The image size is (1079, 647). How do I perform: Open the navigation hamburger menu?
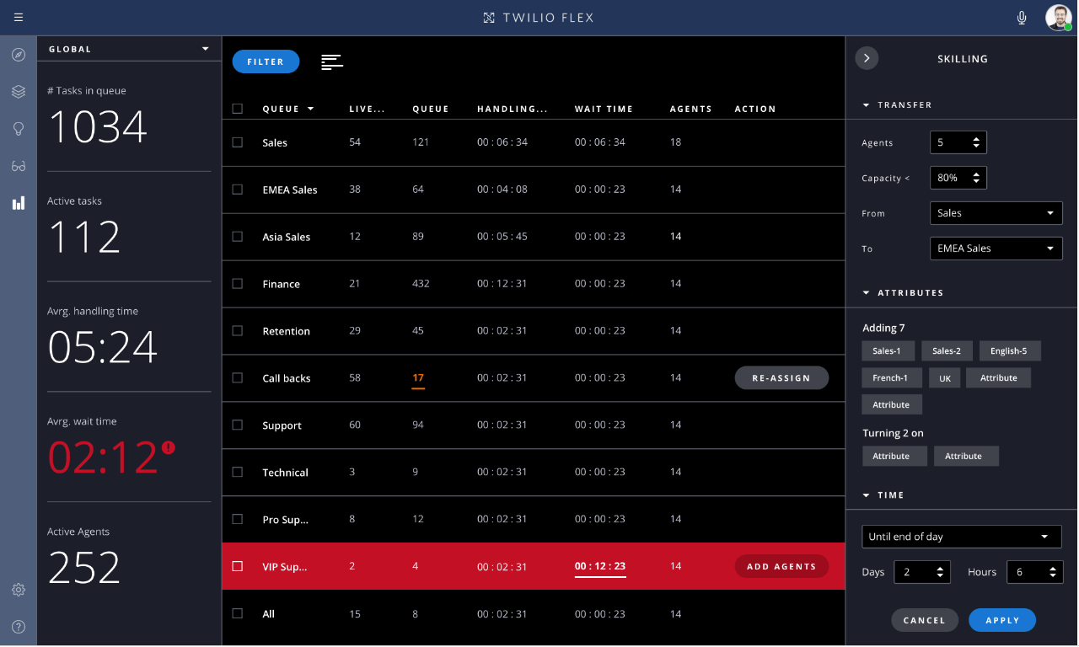click(x=18, y=17)
